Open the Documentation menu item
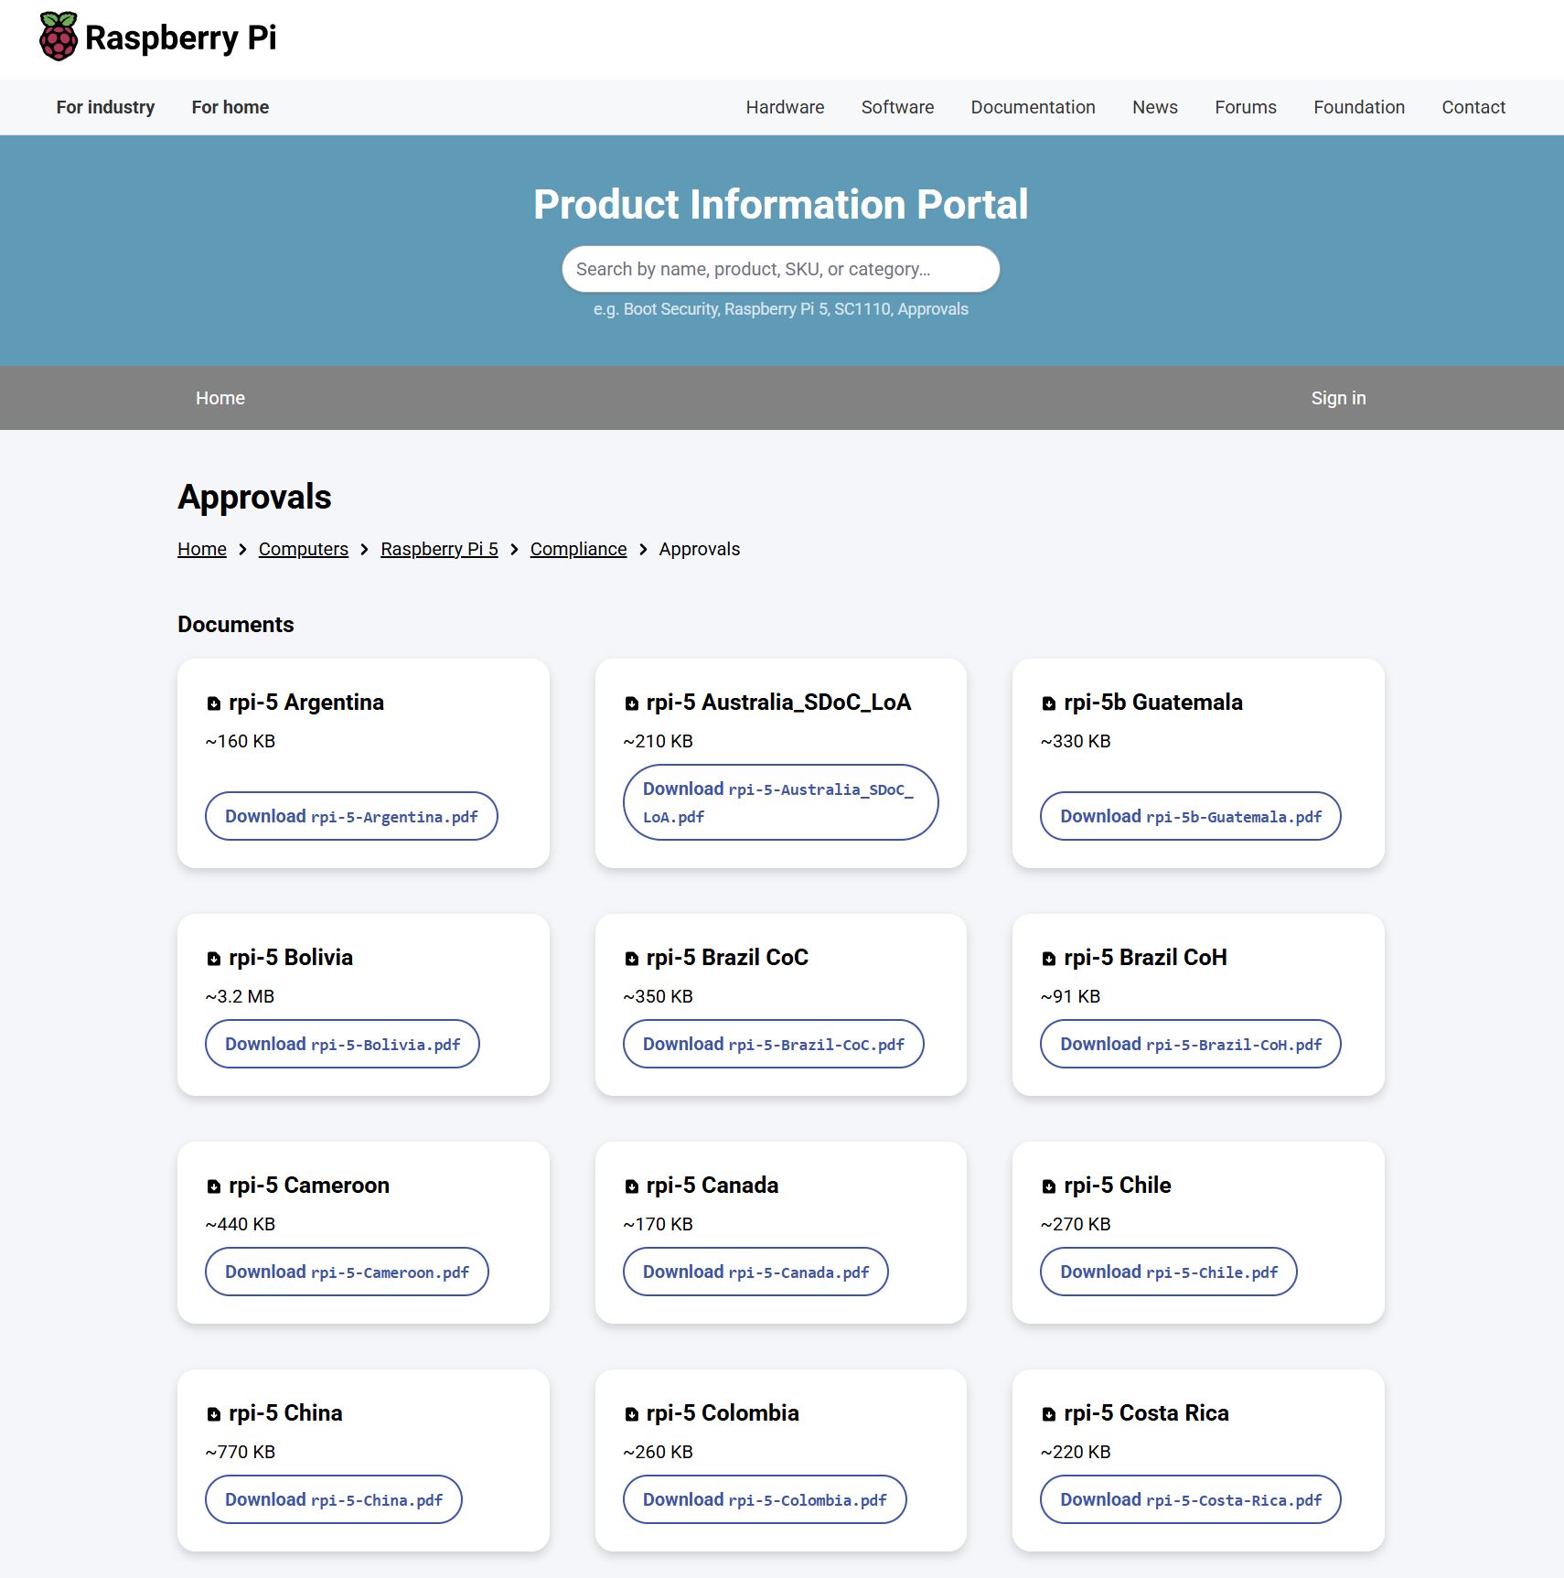Screen dimensions: 1564x1578 click(x=1033, y=107)
